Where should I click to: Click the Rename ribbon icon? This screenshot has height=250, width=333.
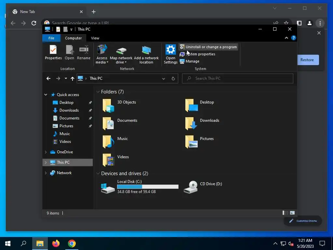(84, 52)
